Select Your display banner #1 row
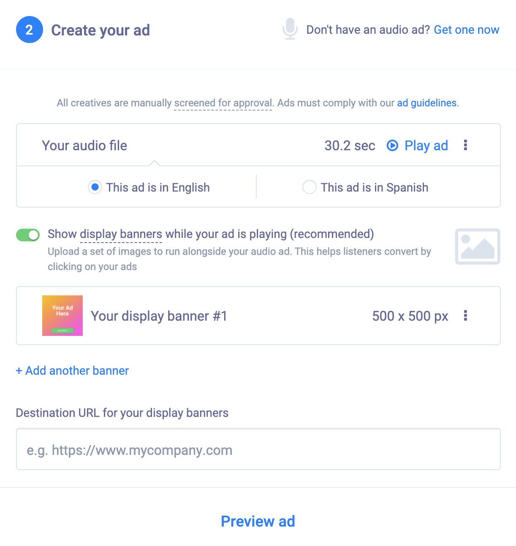Screen dimensions: 516x546 [159, 316]
